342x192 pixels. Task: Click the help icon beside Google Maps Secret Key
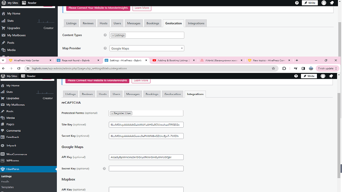[104, 168]
